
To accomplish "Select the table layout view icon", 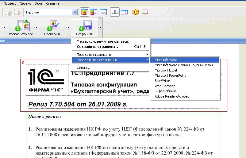I will (124, 12).
